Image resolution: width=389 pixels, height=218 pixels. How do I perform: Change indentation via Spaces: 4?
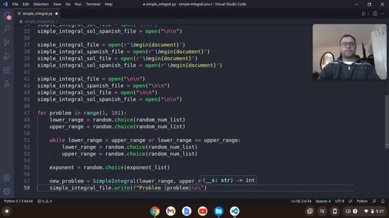click(323, 201)
